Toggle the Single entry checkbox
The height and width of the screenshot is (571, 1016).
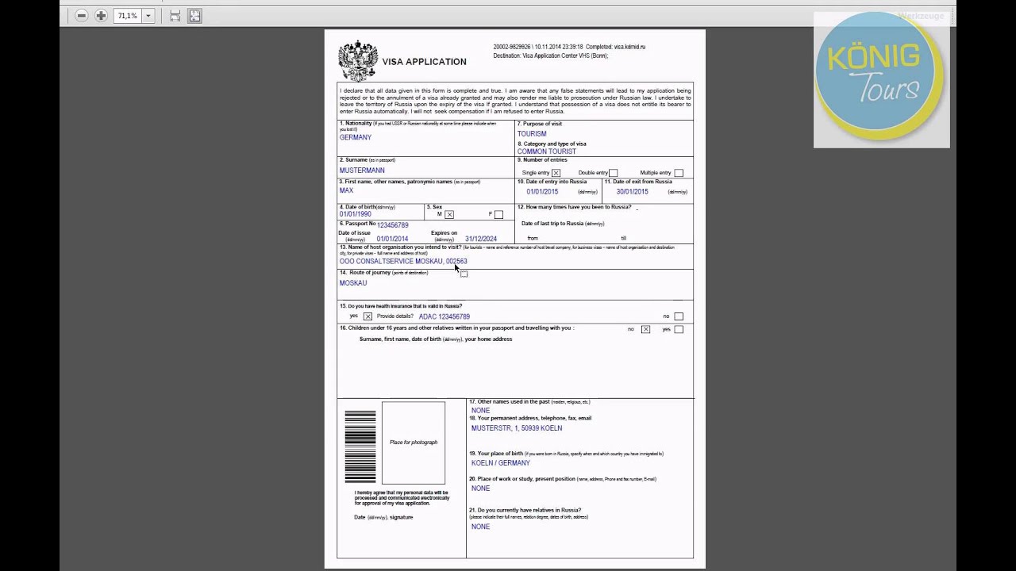(556, 173)
